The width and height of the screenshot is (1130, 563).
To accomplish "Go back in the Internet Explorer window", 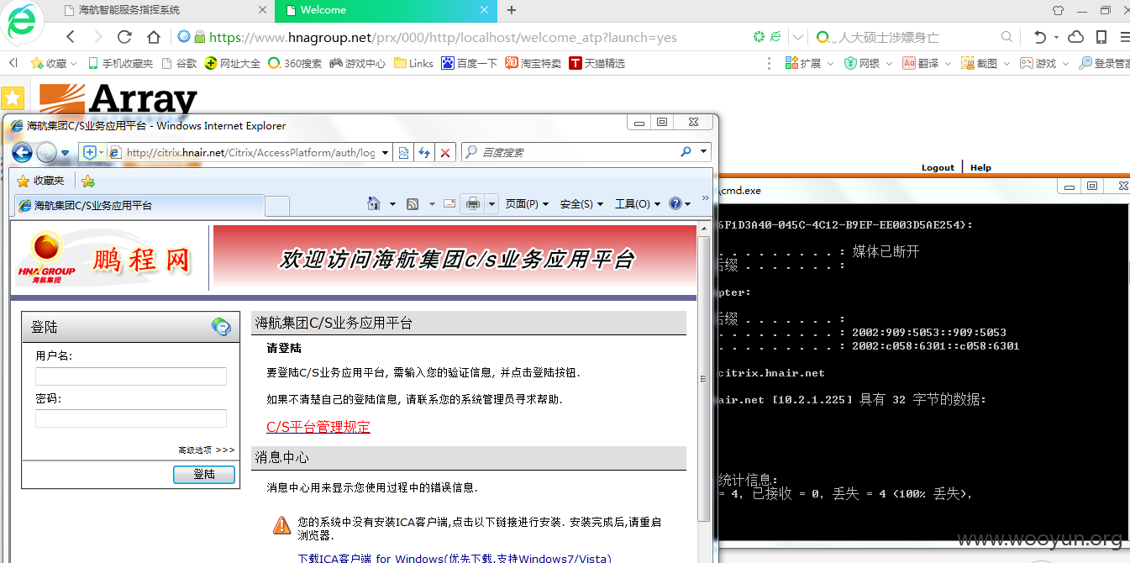I will [22, 152].
